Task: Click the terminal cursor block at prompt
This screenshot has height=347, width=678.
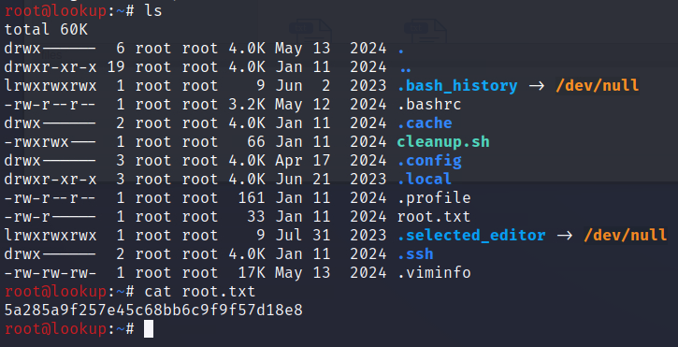Action: pos(149,329)
